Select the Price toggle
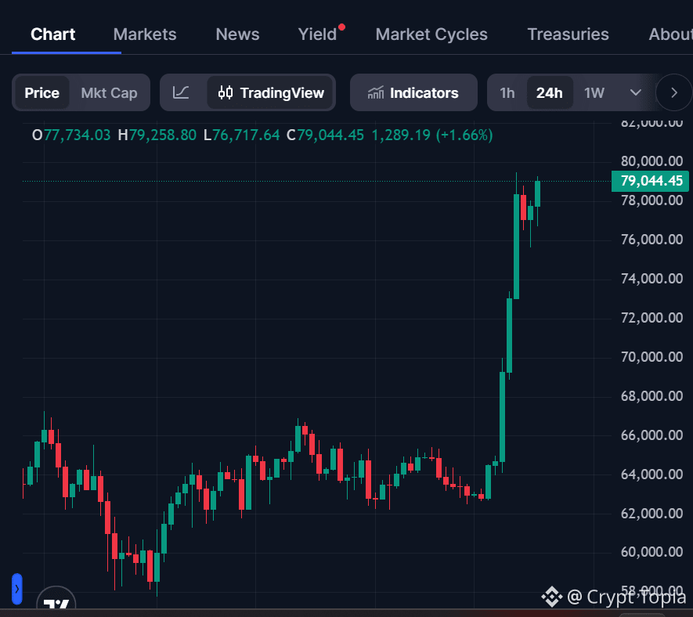The height and width of the screenshot is (617, 693). [42, 93]
